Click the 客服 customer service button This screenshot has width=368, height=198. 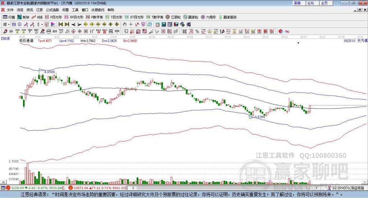(299, 3)
